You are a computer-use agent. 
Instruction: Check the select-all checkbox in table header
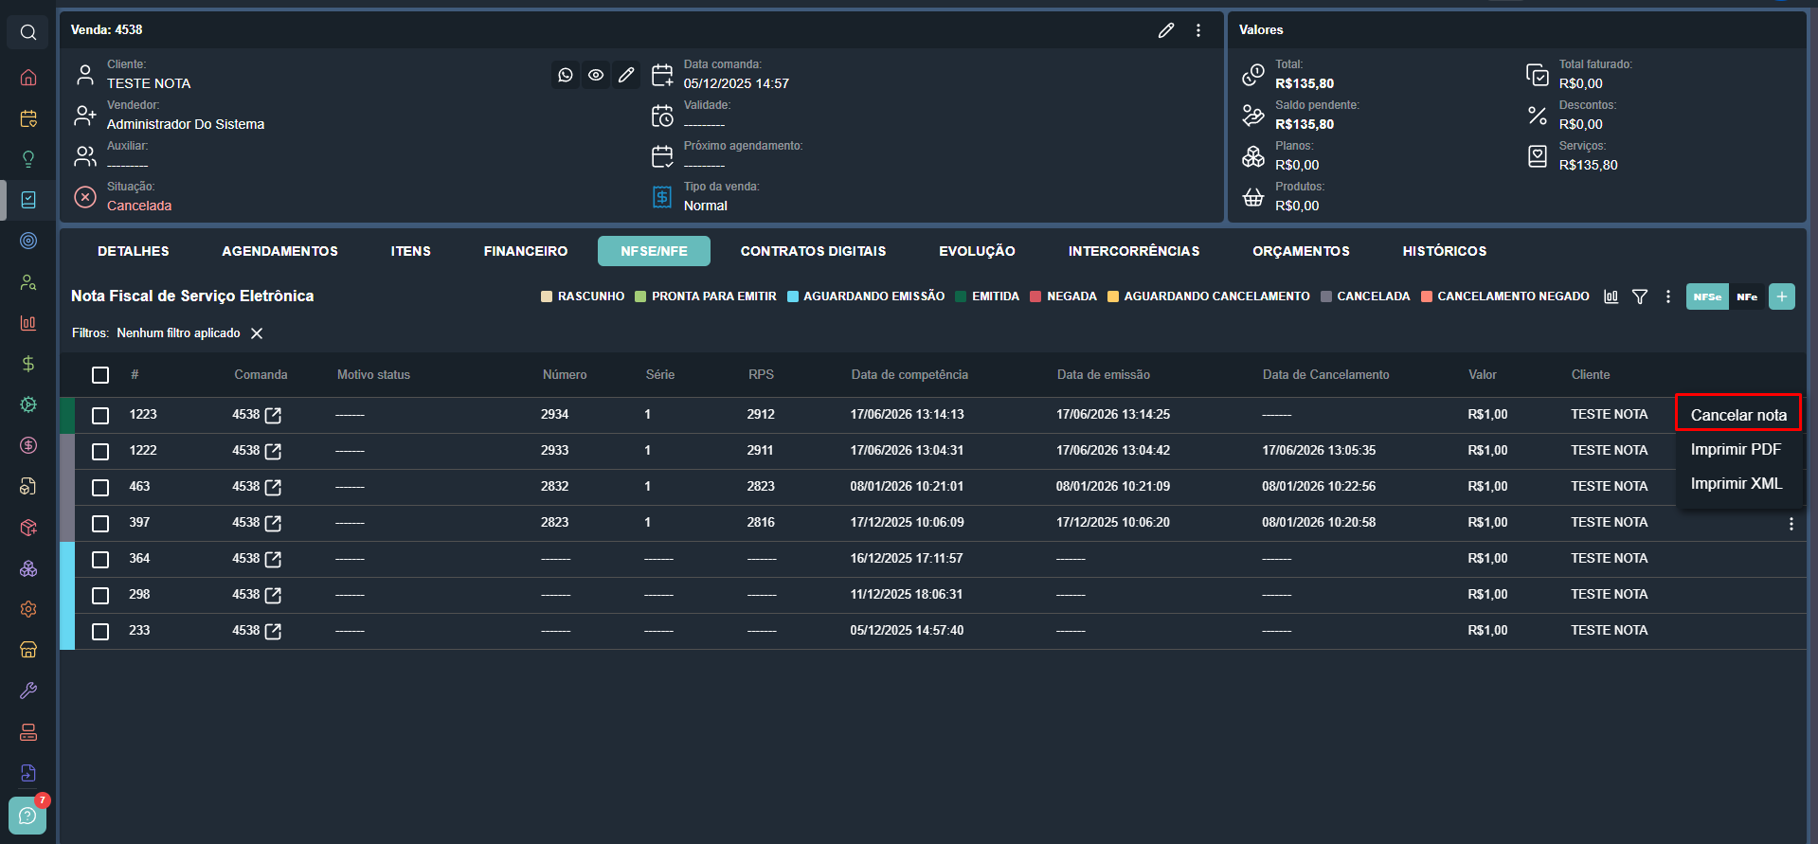100,375
